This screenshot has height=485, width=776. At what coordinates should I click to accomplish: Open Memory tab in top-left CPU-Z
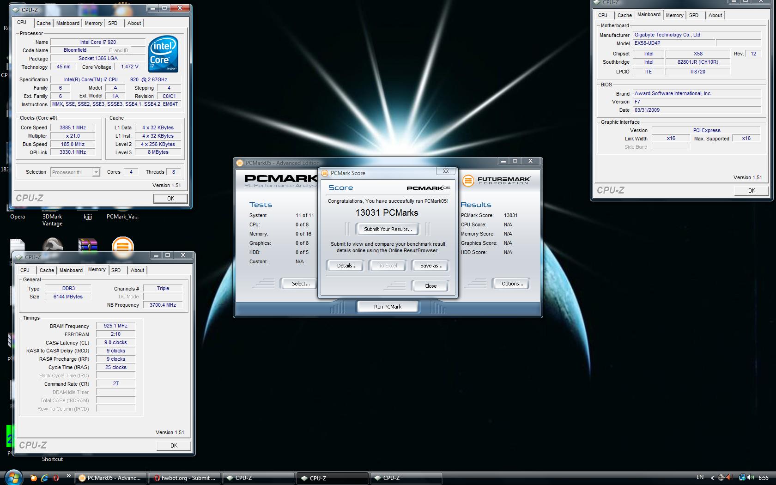(x=94, y=23)
